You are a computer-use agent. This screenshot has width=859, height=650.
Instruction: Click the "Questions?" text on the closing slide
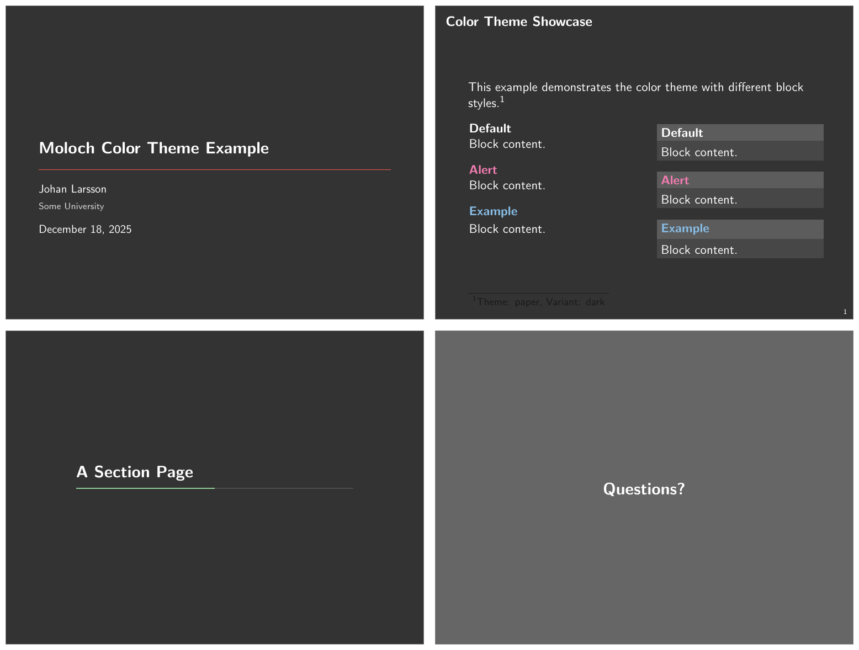644,489
